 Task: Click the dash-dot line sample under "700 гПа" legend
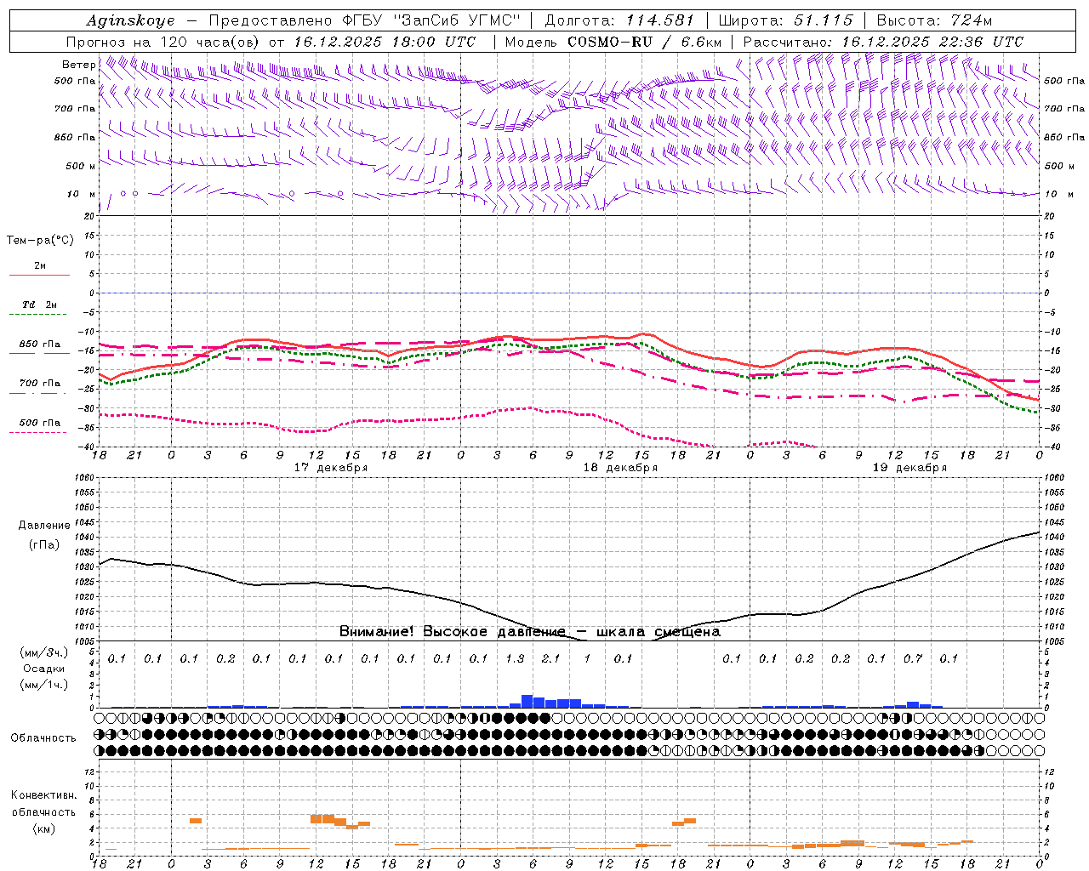point(37,394)
